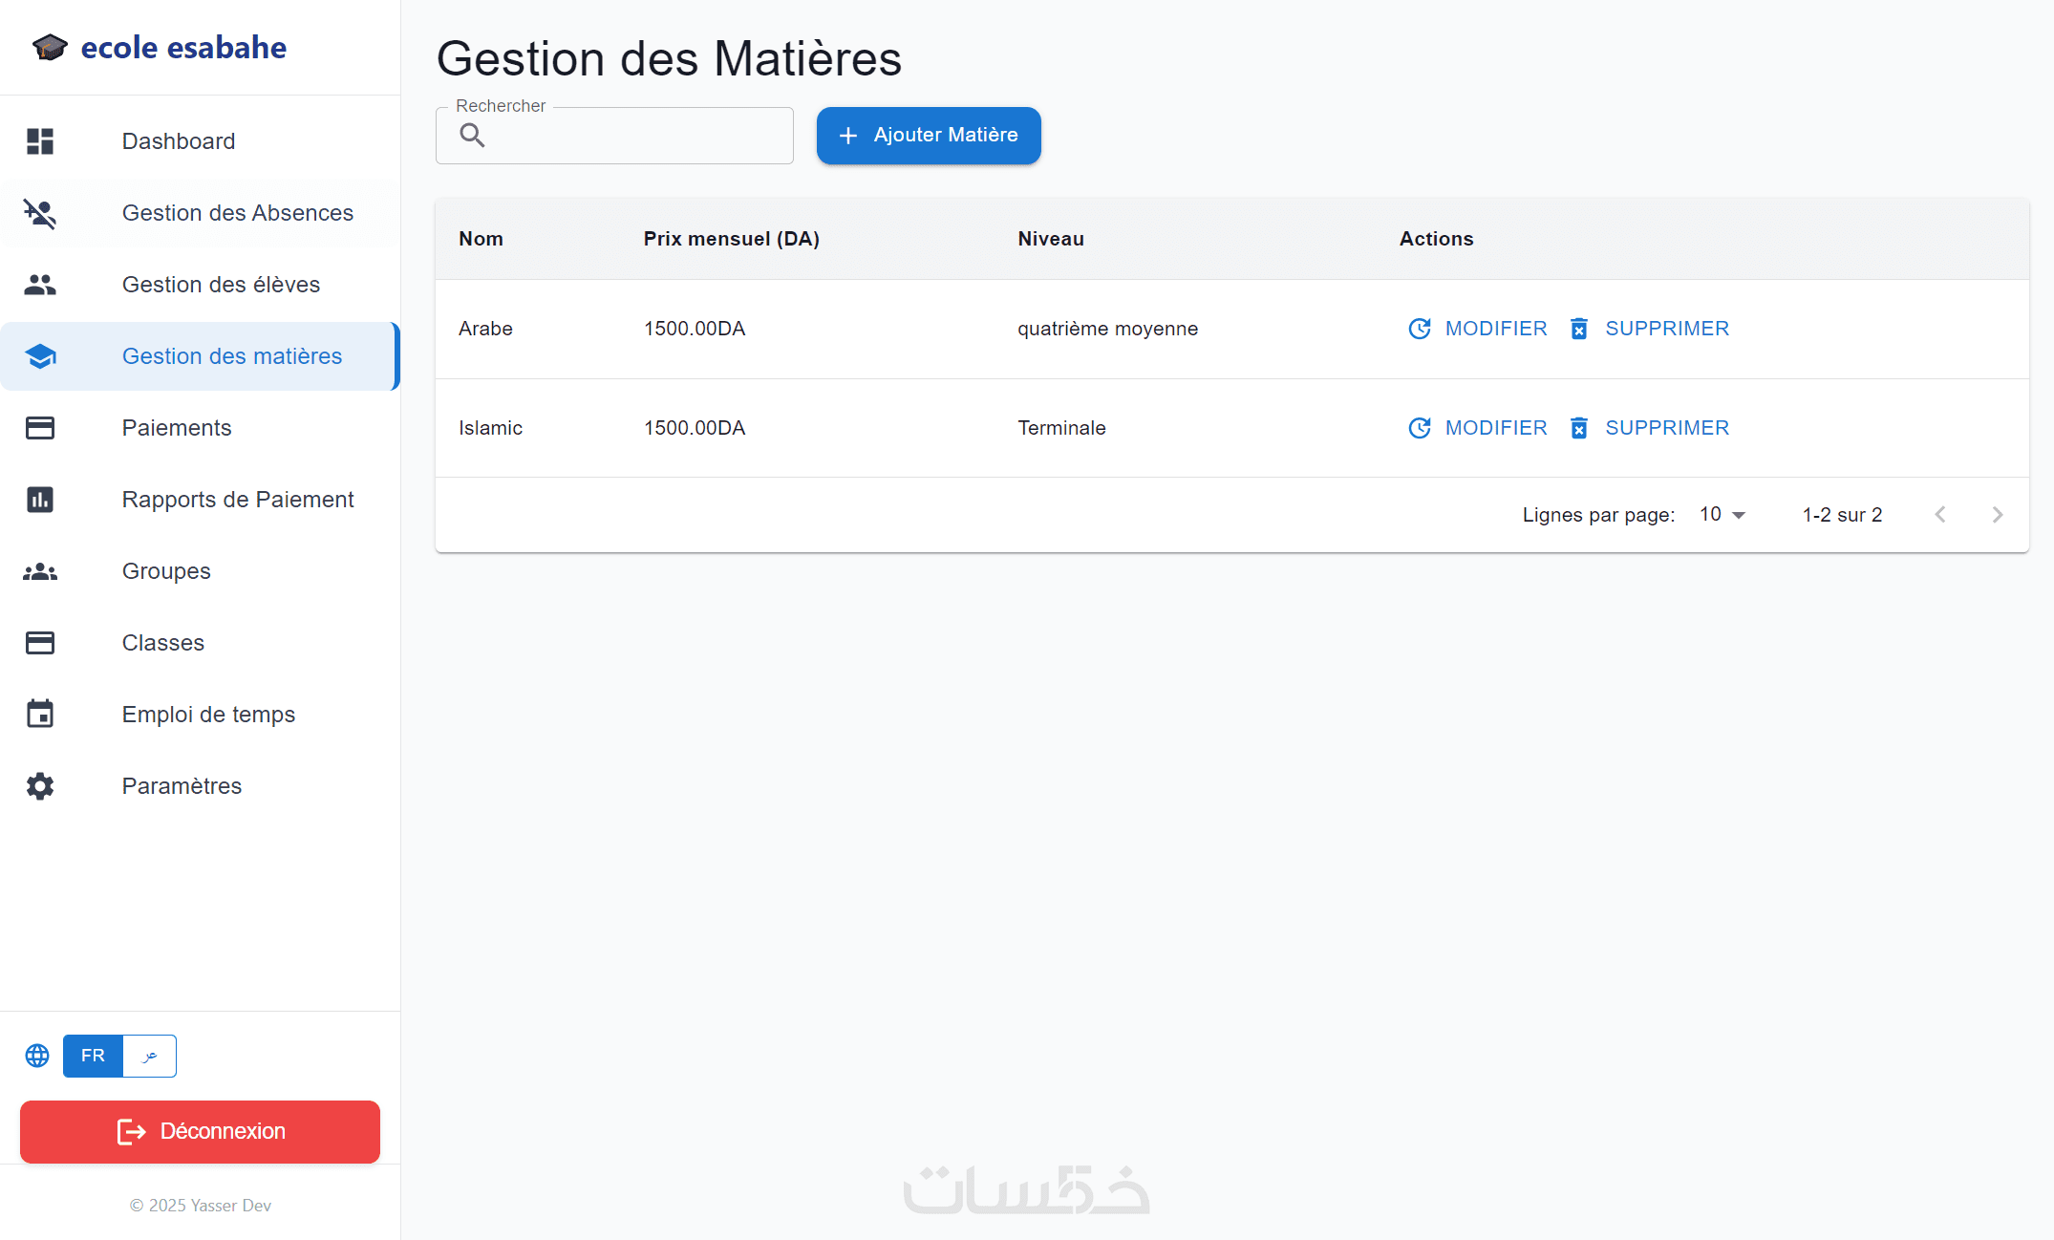This screenshot has height=1240, width=2054.
Task: Open the rows per page dropdown
Action: pyautogui.click(x=1722, y=515)
